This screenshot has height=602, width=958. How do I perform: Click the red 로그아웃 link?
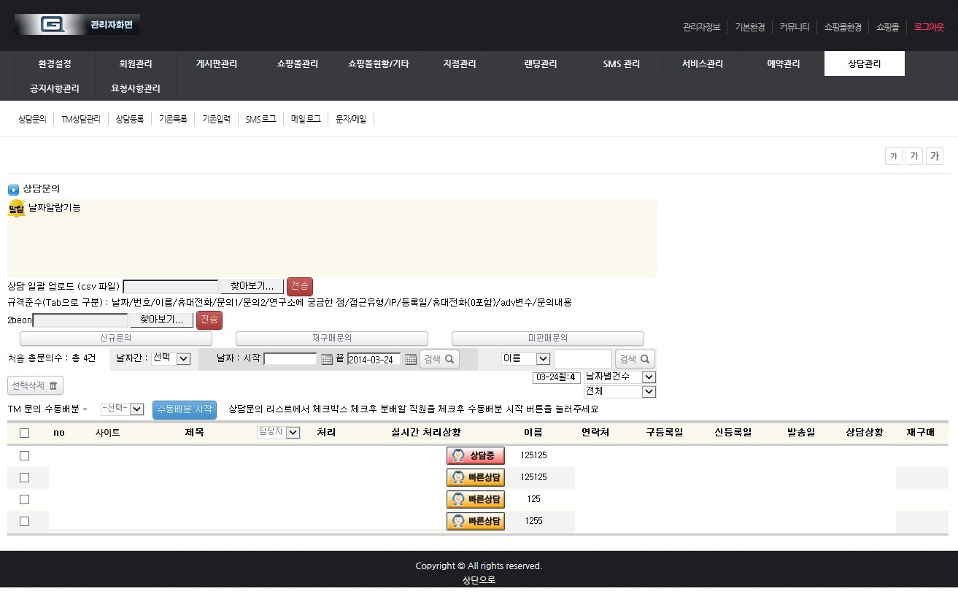929,27
